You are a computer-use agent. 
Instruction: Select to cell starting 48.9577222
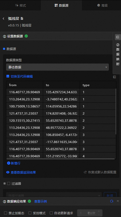(x=61, y=128)
